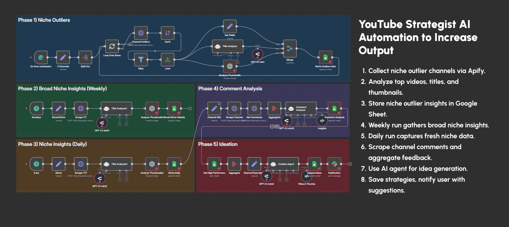Open the Broad Niche Weekly sheet node
Screen dimensions: 509x227
pos(174,108)
